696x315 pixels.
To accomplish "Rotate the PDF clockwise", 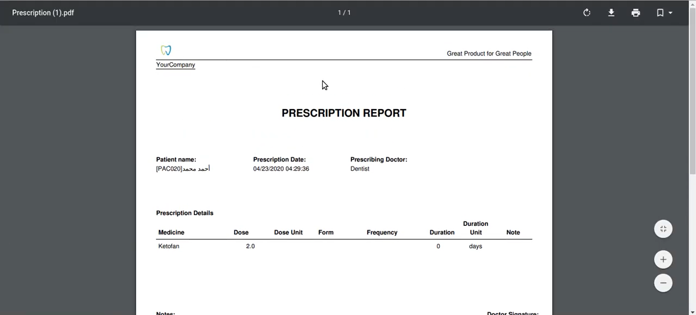I will pos(587,13).
